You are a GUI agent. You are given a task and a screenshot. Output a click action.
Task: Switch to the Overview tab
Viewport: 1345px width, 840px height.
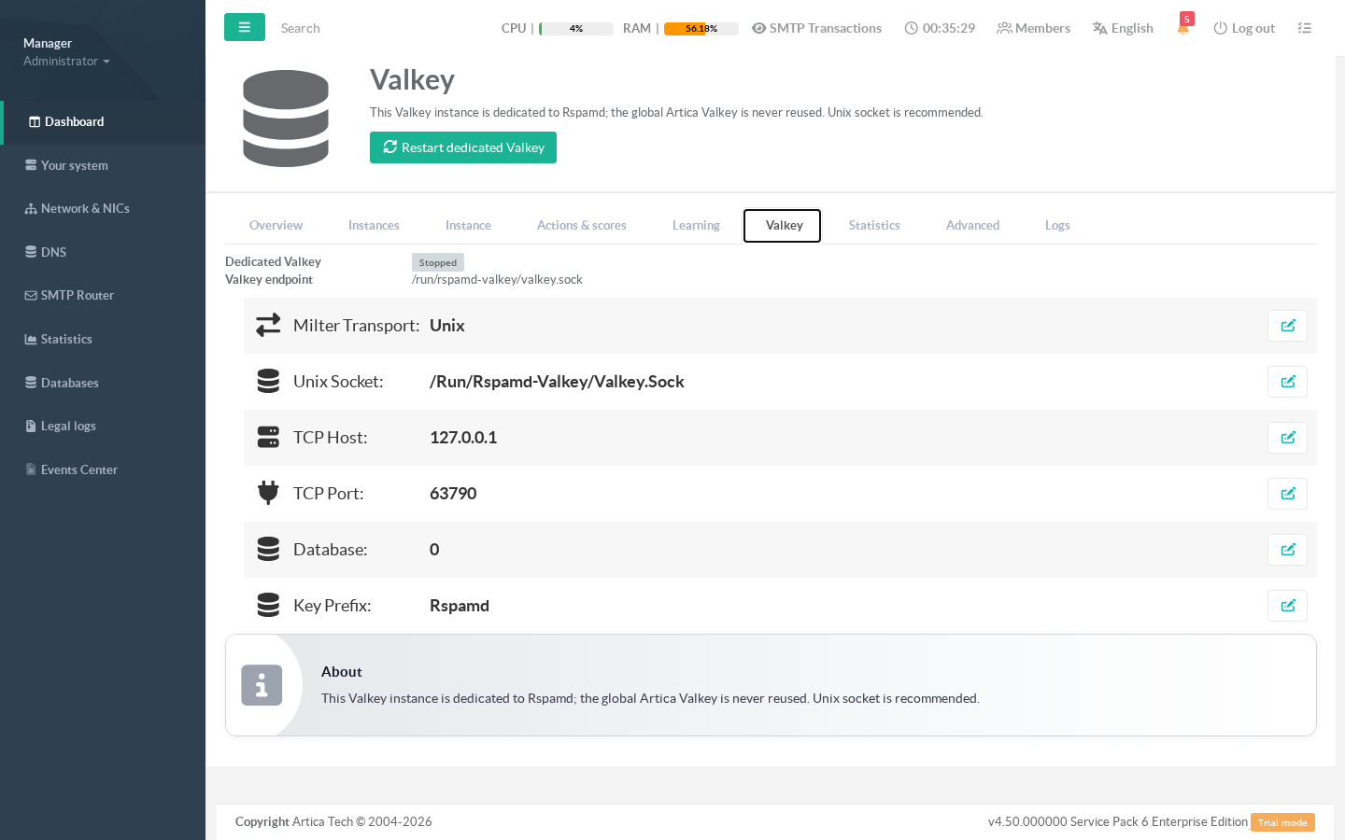[x=276, y=225]
